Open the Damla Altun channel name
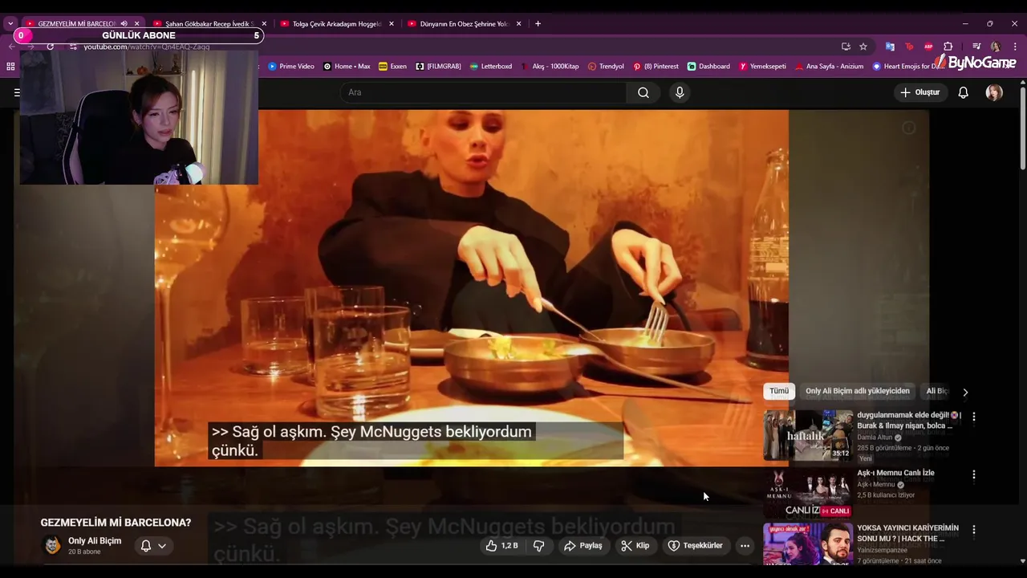Viewport: 1027px width, 578px height. click(875, 438)
